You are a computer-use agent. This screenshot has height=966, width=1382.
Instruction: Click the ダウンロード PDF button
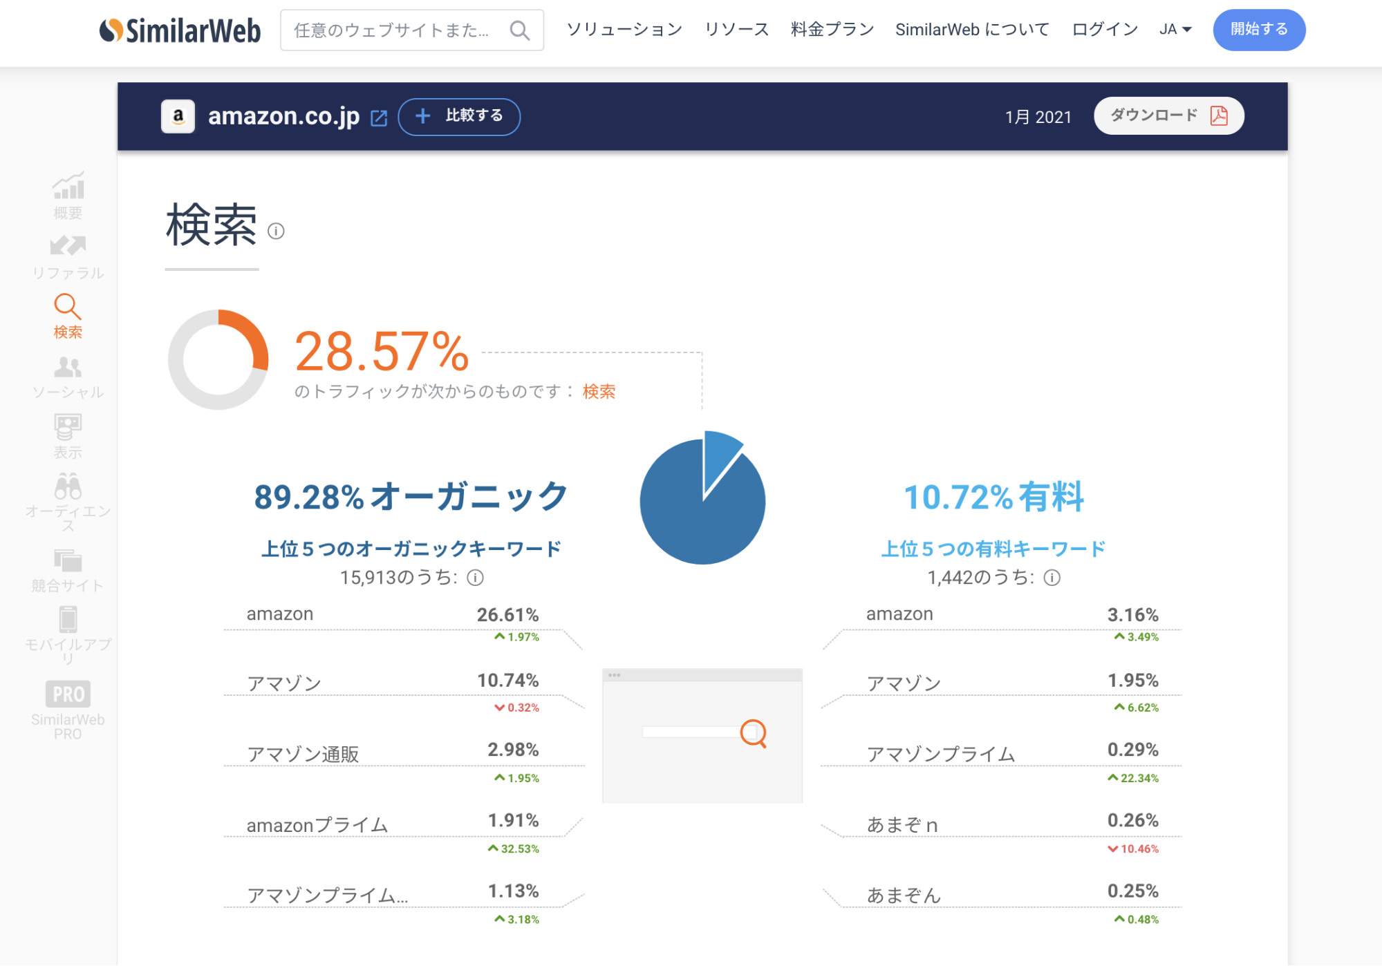click(x=1168, y=115)
